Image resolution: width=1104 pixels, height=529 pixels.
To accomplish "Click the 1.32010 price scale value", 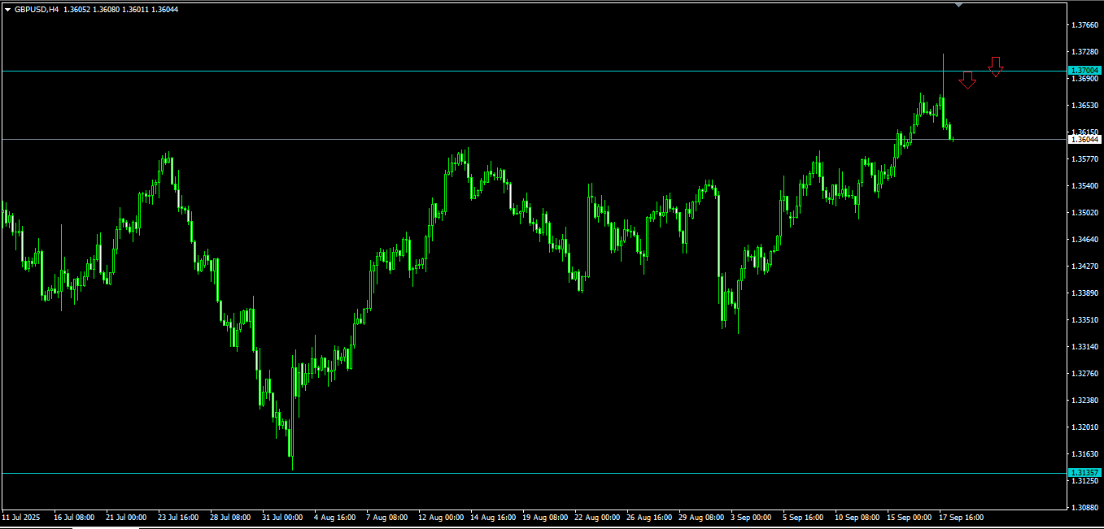I will (1086, 427).
